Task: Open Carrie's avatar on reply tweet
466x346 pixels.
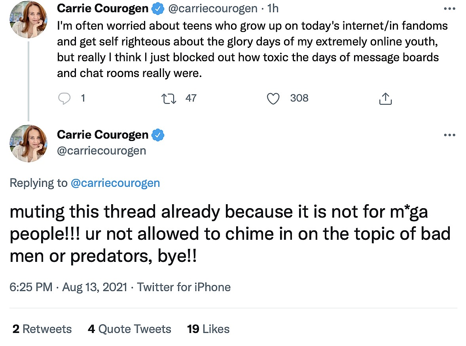Action: [x=28, y=143]
